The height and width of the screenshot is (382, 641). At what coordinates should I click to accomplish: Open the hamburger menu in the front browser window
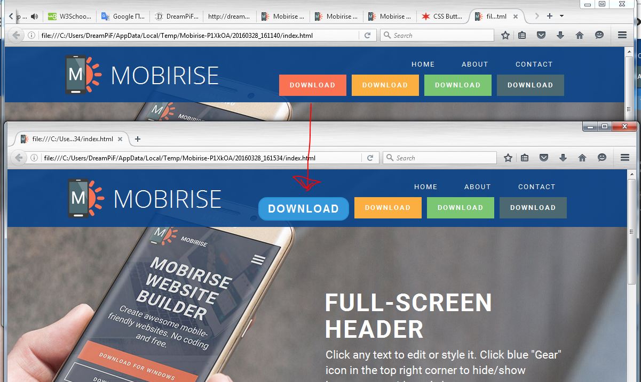click(624, 158)
